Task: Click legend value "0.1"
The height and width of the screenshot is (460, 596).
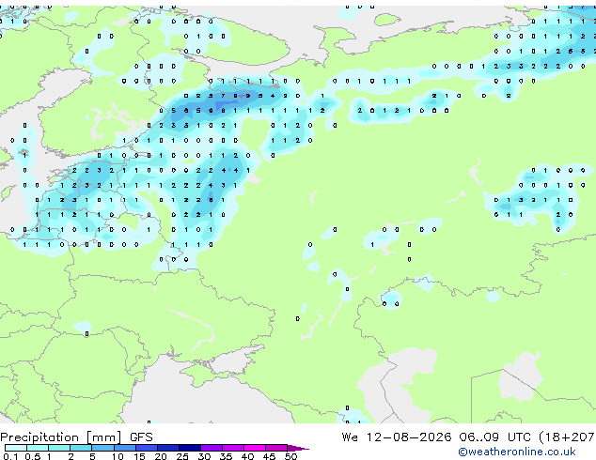Action: point(10,456)
